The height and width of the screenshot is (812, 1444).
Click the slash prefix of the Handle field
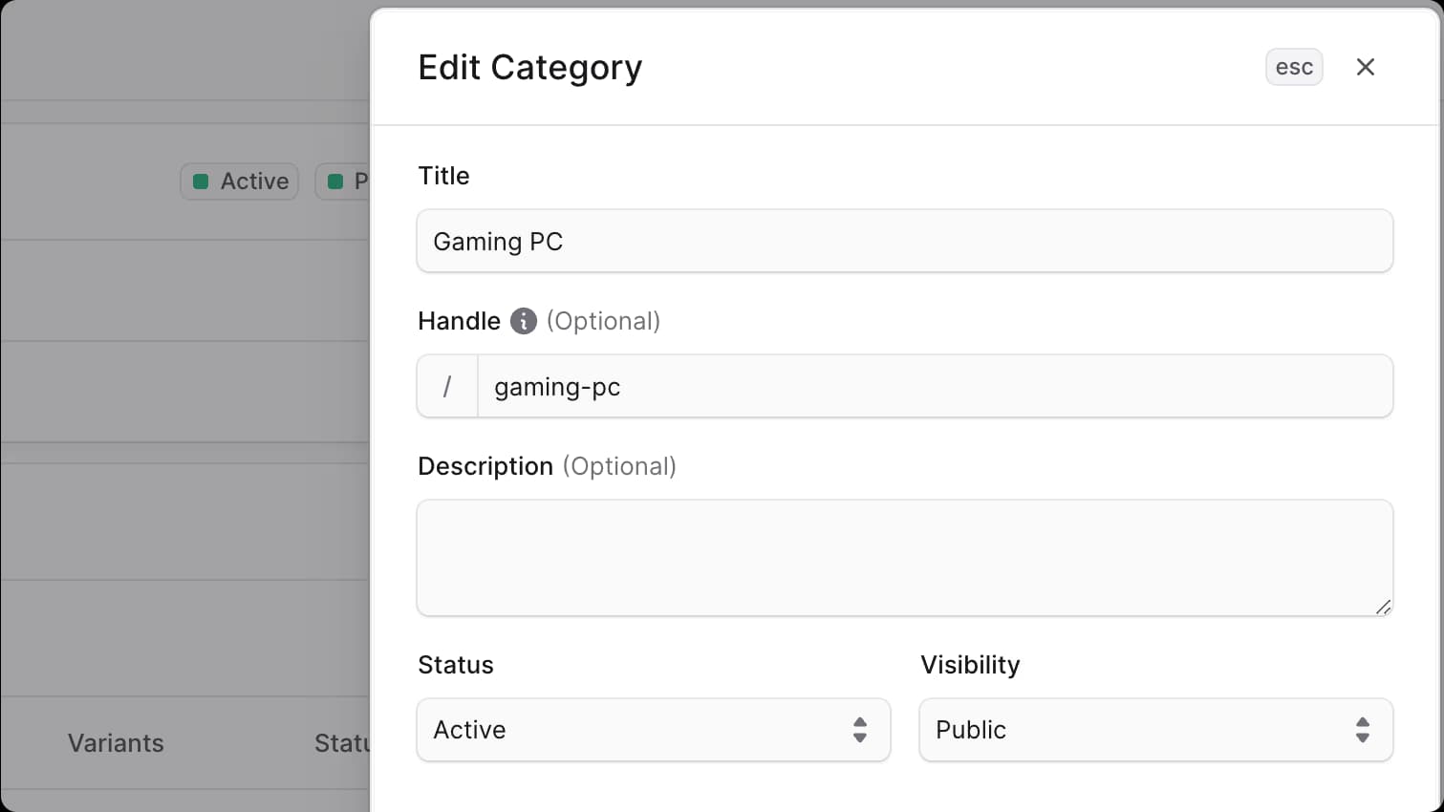tap(446, 386)
